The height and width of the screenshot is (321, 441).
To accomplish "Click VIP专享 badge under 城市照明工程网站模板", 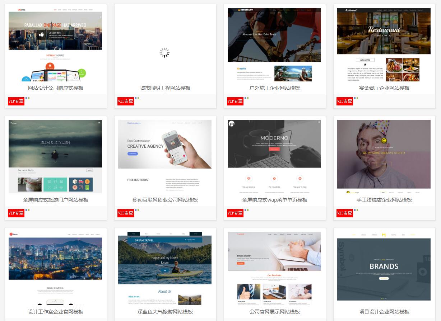I will click(x=126, y=101).
